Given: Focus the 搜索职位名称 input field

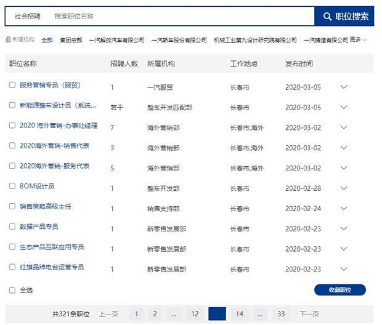Looking at the screenshot, I should pos(182,16).
